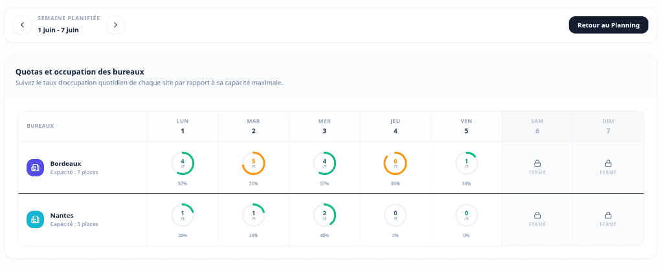Go to previous week with left chevron
The height and width of the screenshot is (270, 663).
tap(23, 25)
